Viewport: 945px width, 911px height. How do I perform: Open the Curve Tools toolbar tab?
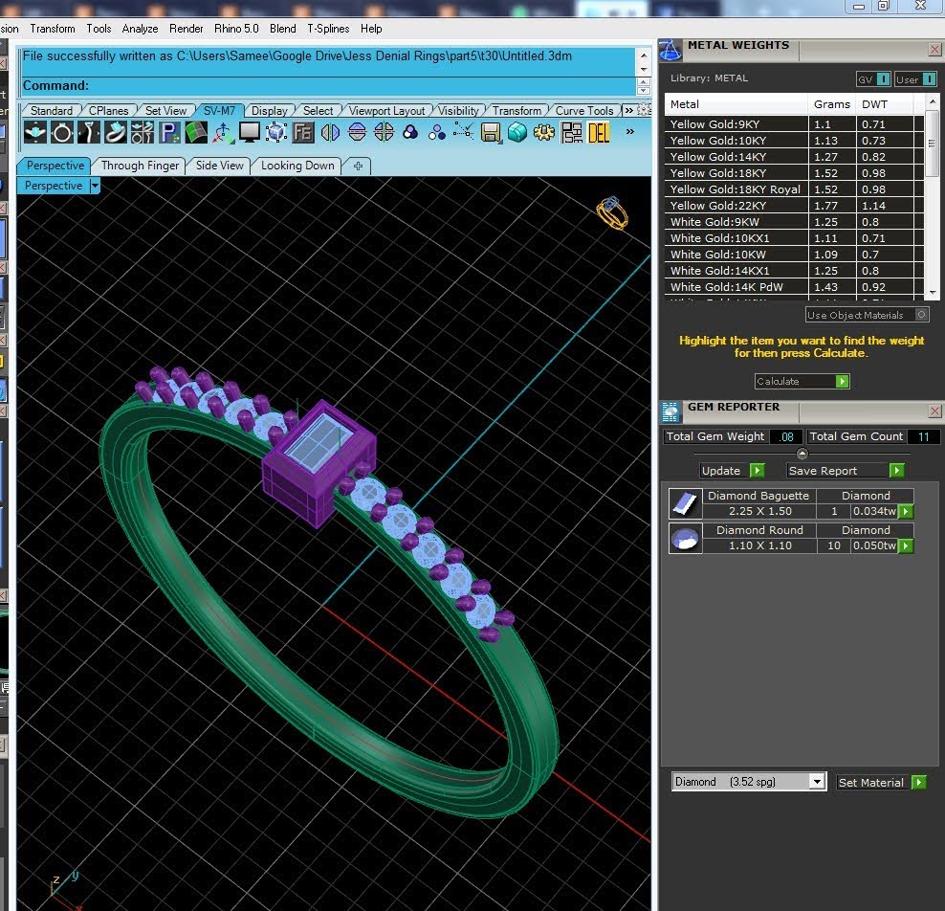[x=584, y=110]
